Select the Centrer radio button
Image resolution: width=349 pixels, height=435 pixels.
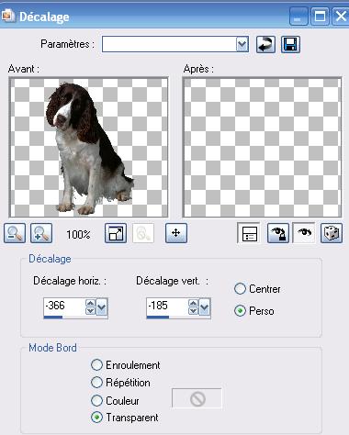tap(240, 288)
